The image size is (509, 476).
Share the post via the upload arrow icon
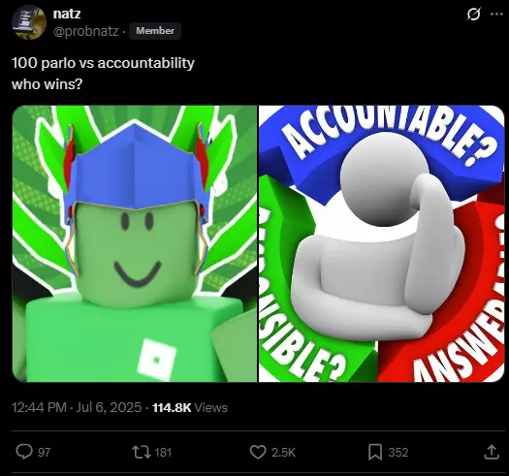(492, 452)
